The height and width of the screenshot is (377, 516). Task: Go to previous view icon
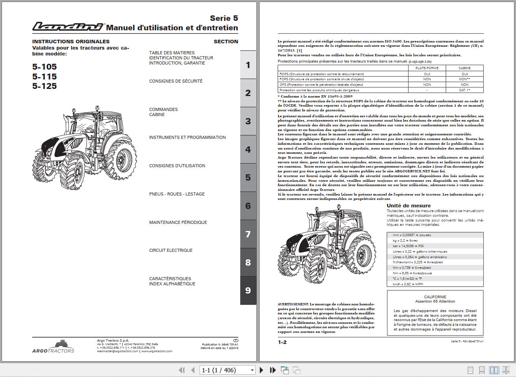click(x=285, y=370)
